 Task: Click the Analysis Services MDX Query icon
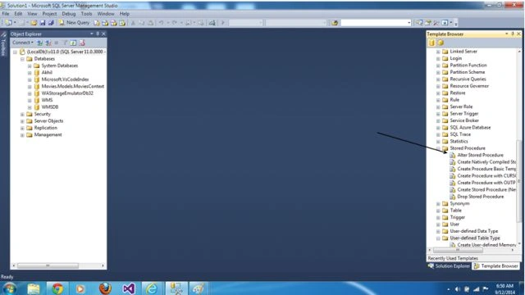coord(105,23)
